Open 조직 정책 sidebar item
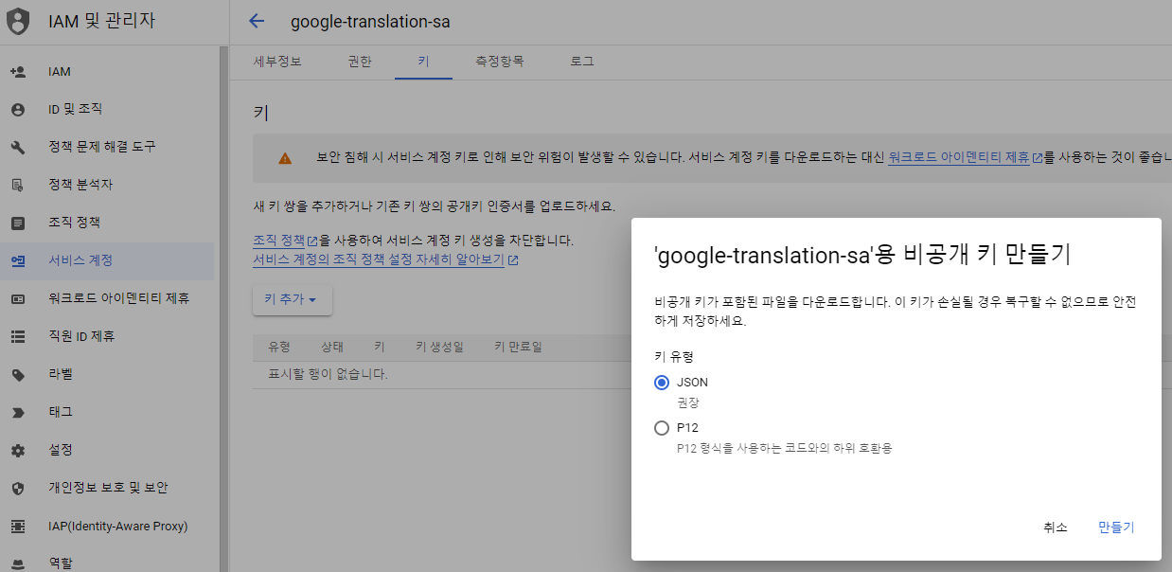This screenshot has height=572, width=1172. (107, 223)
